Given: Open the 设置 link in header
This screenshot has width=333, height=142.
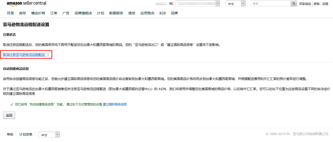Looking at the screenshot, I should [x=325, y=4].
